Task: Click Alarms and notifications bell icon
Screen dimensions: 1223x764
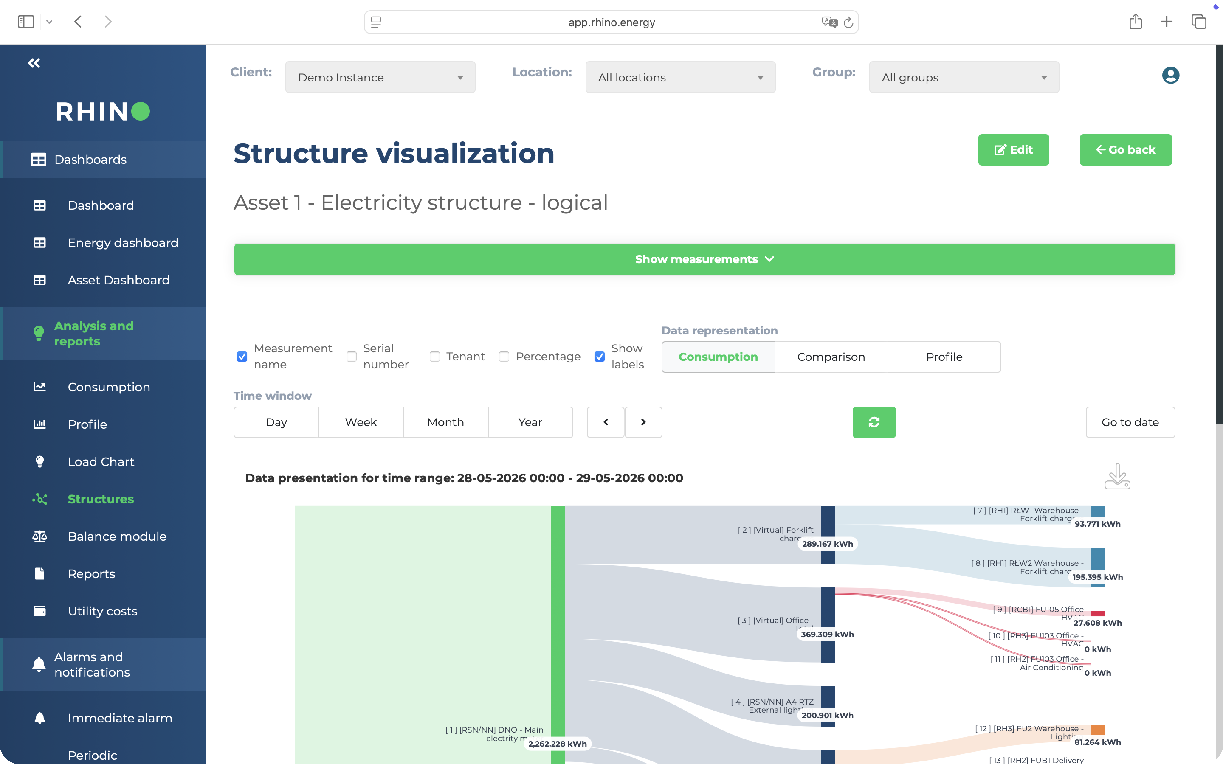Action: tap(39, 664)
